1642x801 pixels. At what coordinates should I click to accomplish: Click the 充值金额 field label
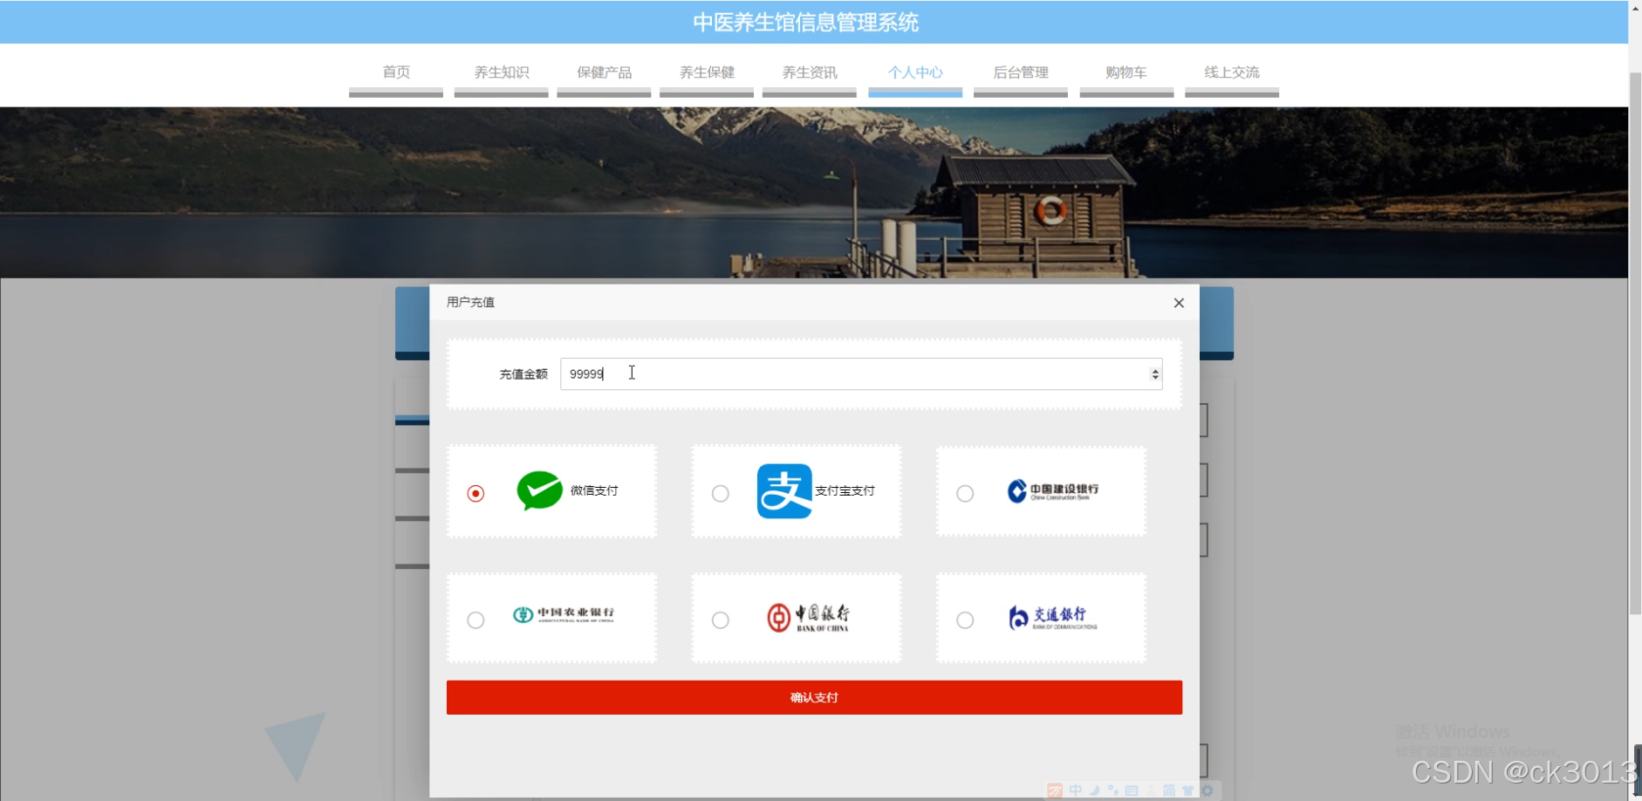point(523,374)
